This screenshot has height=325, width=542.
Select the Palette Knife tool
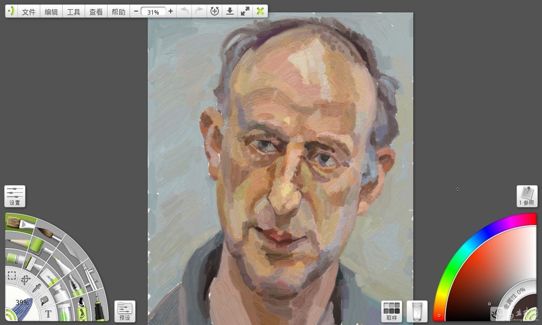point(71,250)
